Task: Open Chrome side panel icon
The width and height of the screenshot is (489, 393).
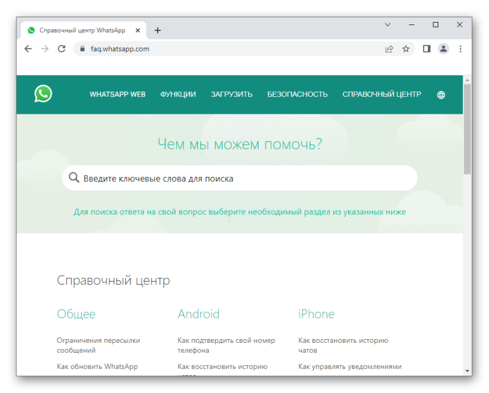Action: [x=427, y=49]
